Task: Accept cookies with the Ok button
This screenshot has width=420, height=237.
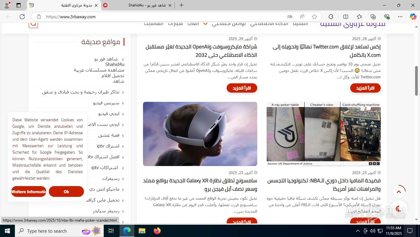Action: 66,192
